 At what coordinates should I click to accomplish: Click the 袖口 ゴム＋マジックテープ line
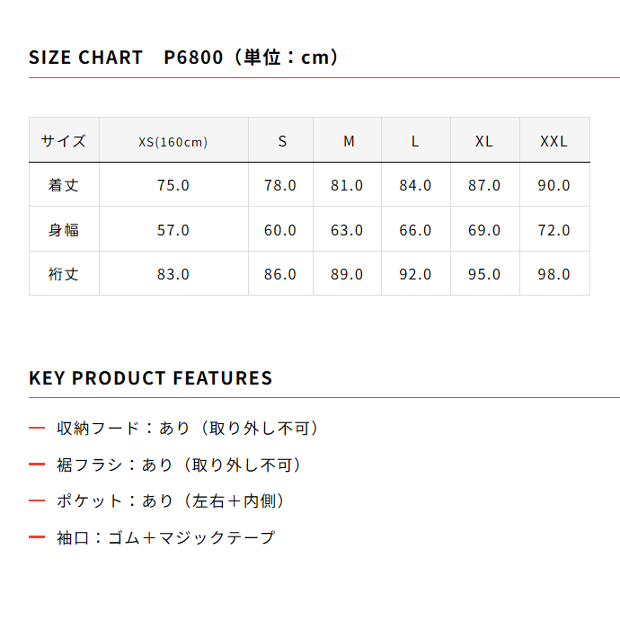pos(165,537)
